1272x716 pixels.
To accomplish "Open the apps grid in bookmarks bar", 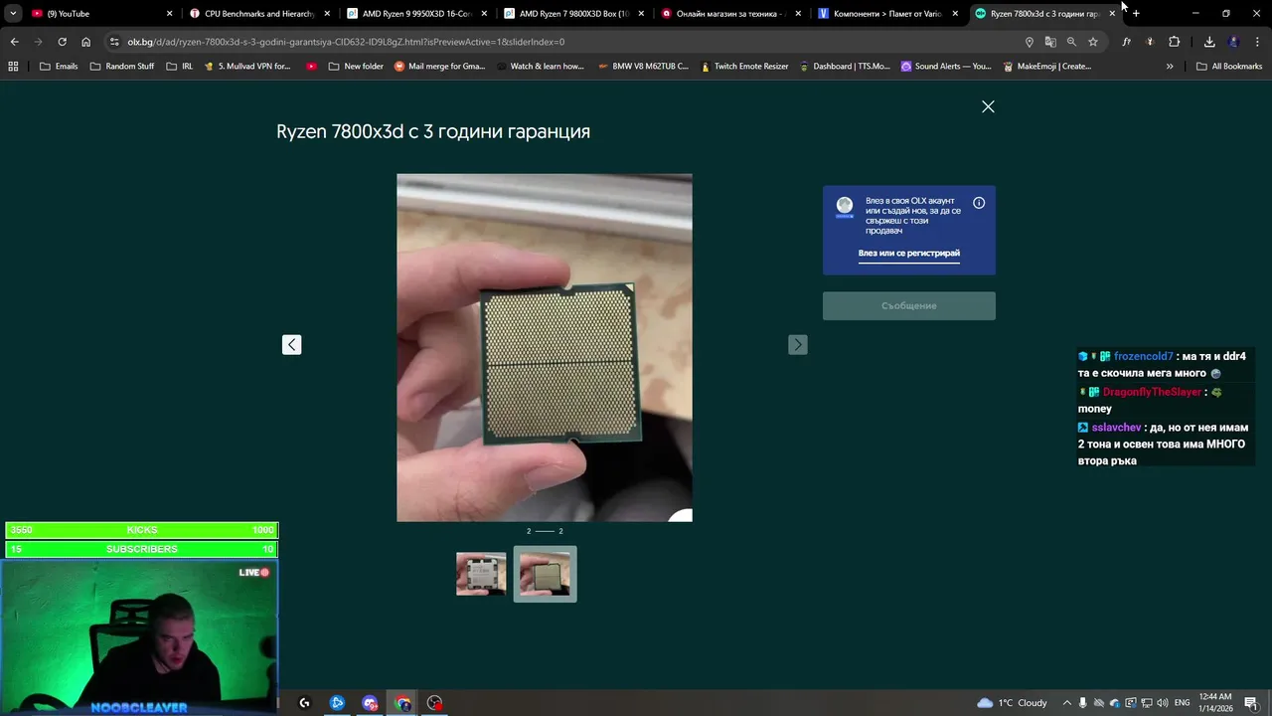I will (x=13, y=67).
